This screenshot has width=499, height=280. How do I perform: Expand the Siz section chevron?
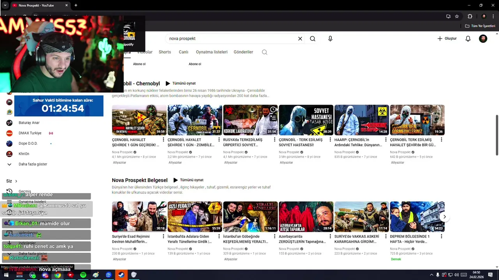point(16,181)
